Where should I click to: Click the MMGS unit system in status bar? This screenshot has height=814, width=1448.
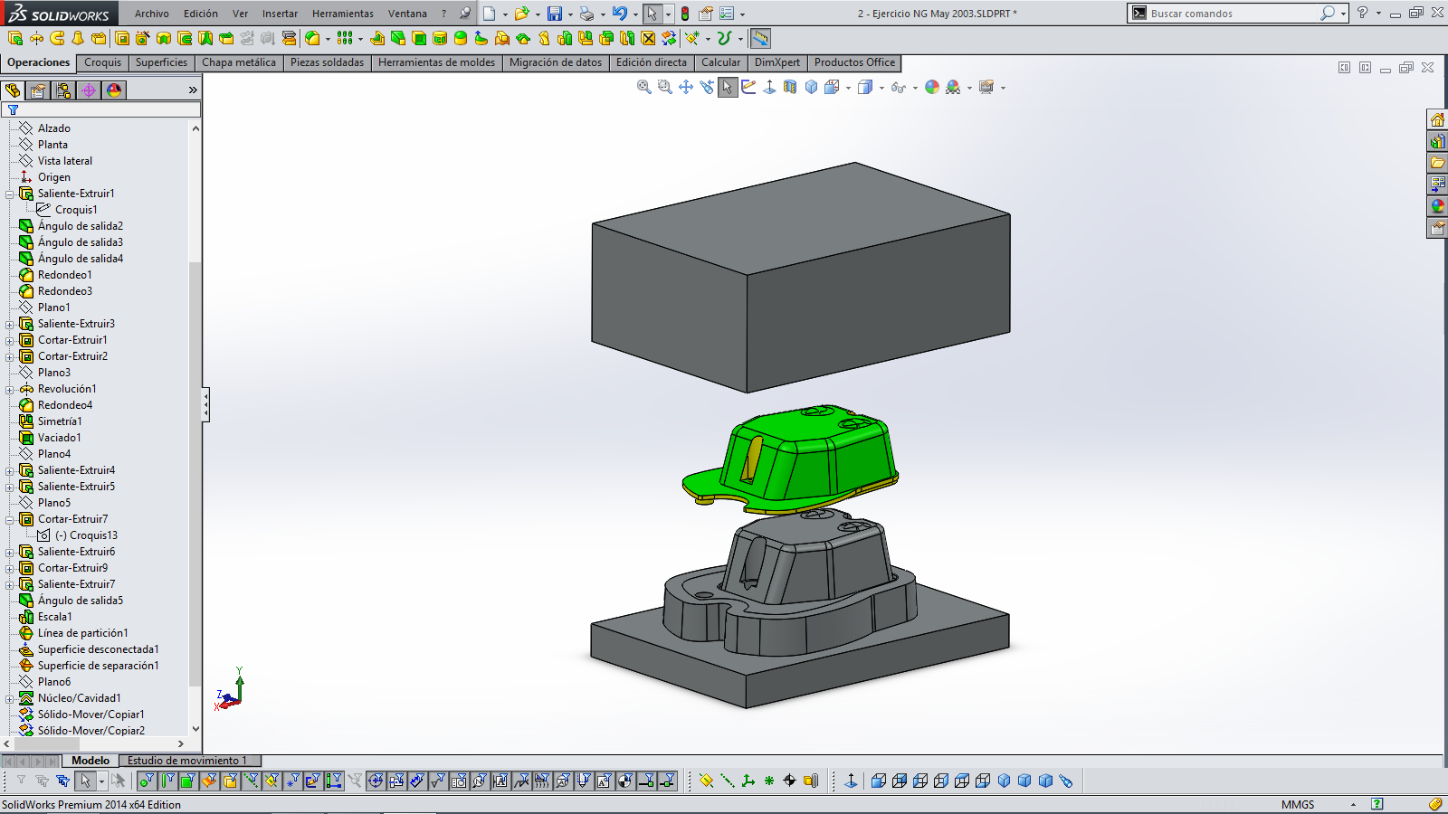click(1298, 804)
